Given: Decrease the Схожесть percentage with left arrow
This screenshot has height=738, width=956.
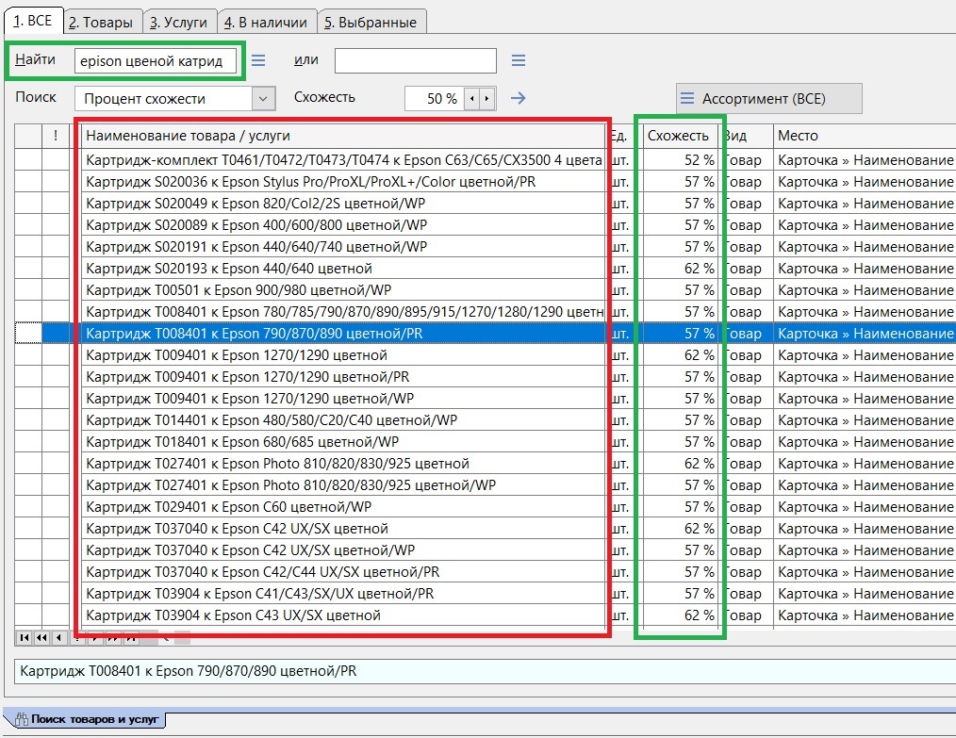Looking at the screenshot, I should (473, 98).
